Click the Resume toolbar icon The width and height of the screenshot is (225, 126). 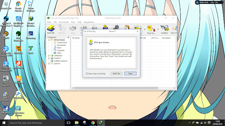coord(62,29)
